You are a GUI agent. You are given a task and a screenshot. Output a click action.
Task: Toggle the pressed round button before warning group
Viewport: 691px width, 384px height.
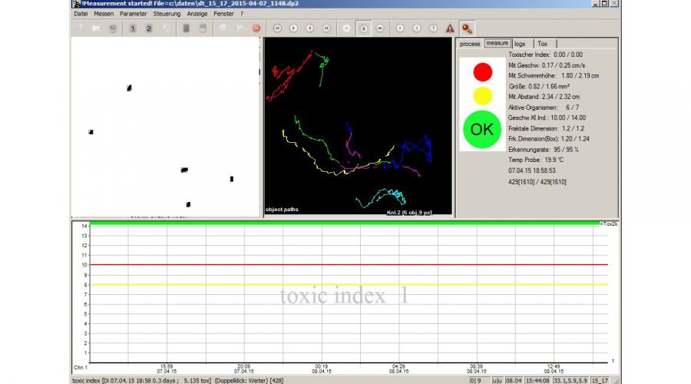364,28
